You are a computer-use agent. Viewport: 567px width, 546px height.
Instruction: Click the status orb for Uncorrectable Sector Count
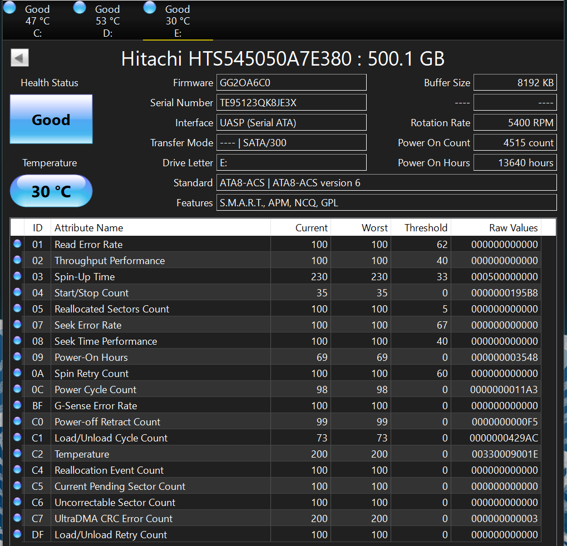pos(17,501)
